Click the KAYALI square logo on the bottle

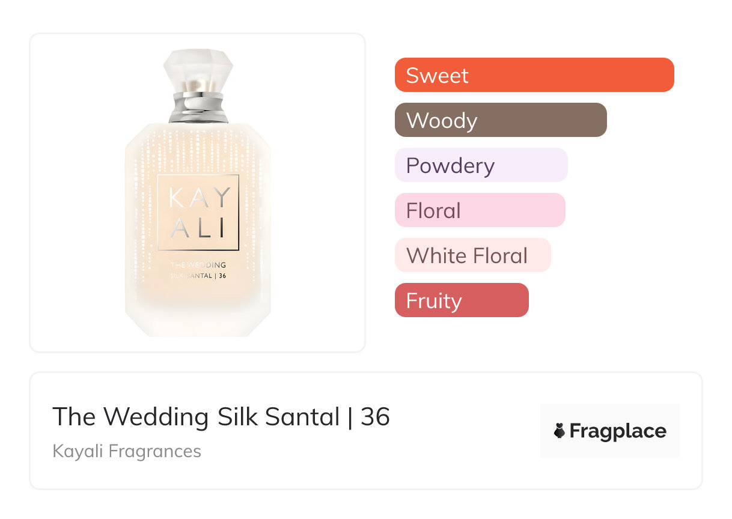(x=198, y=212)
